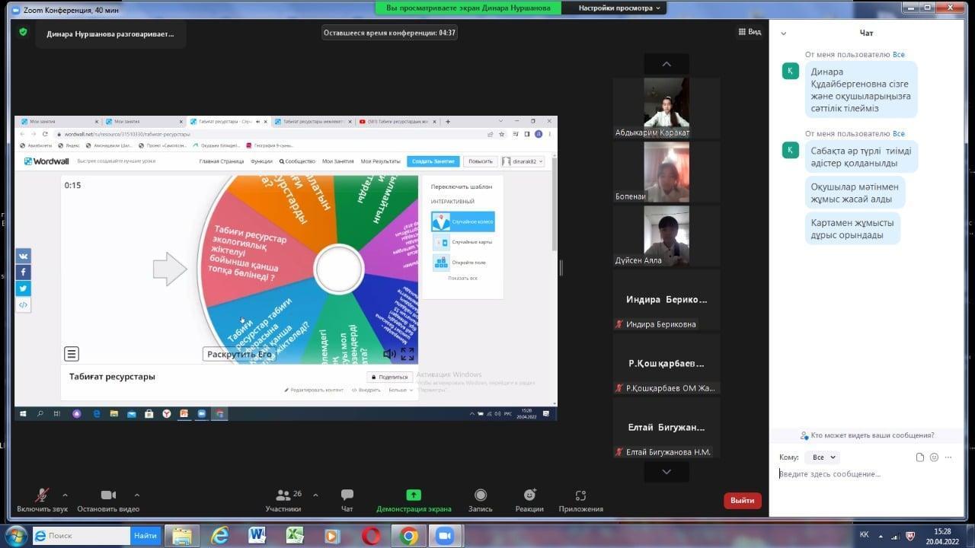Start recording with Запись icon
975x548 pixels.
(480, 495)
